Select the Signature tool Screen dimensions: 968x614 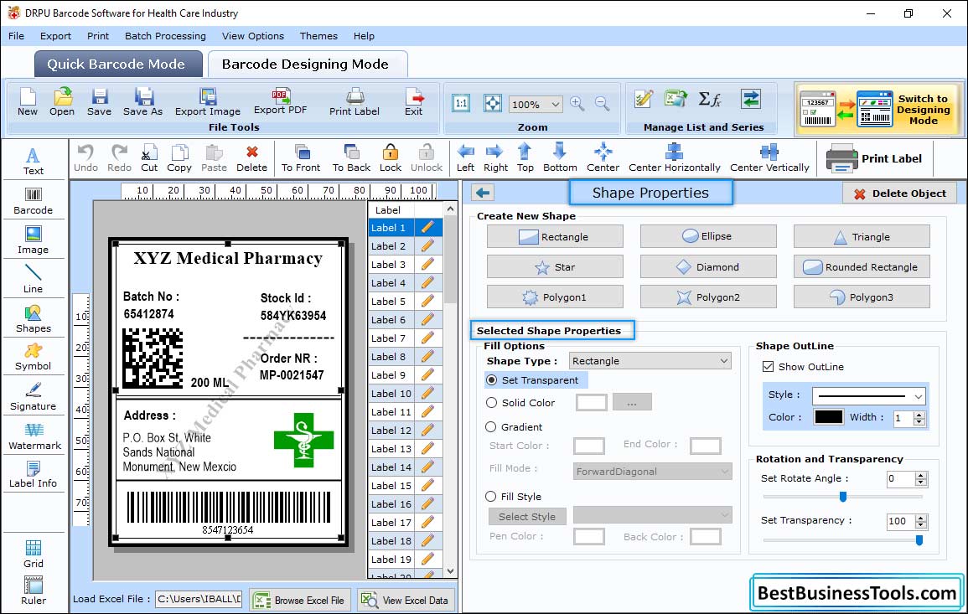[x=33, y=397]
